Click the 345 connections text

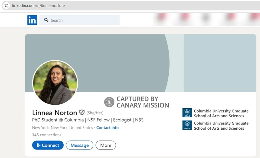coord(46,135)
